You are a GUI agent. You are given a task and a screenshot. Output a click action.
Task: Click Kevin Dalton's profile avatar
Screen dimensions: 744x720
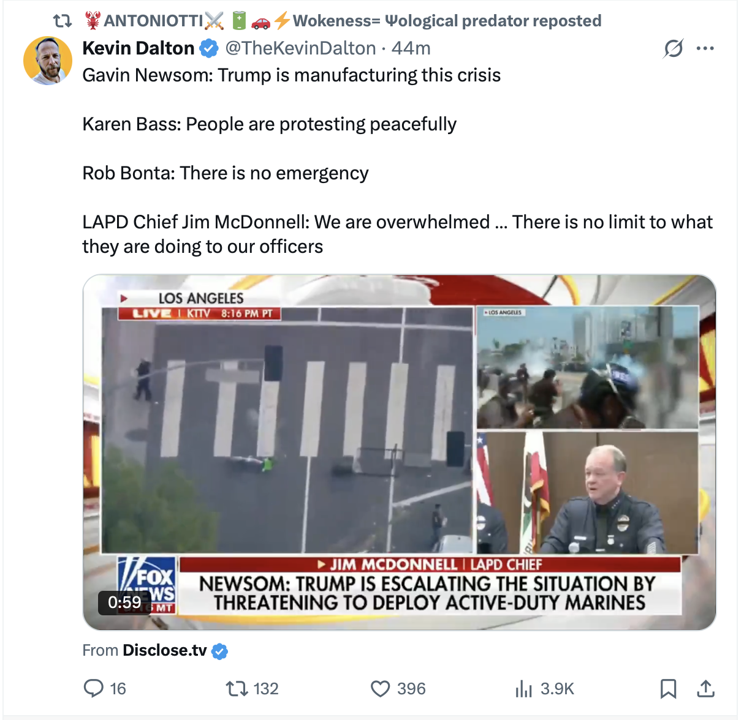click(48, 61)
